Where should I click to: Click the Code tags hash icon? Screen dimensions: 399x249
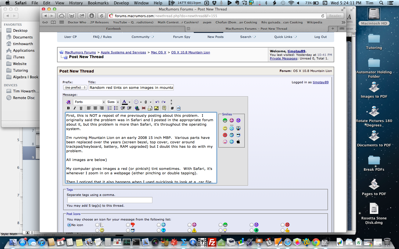point(172,108)
